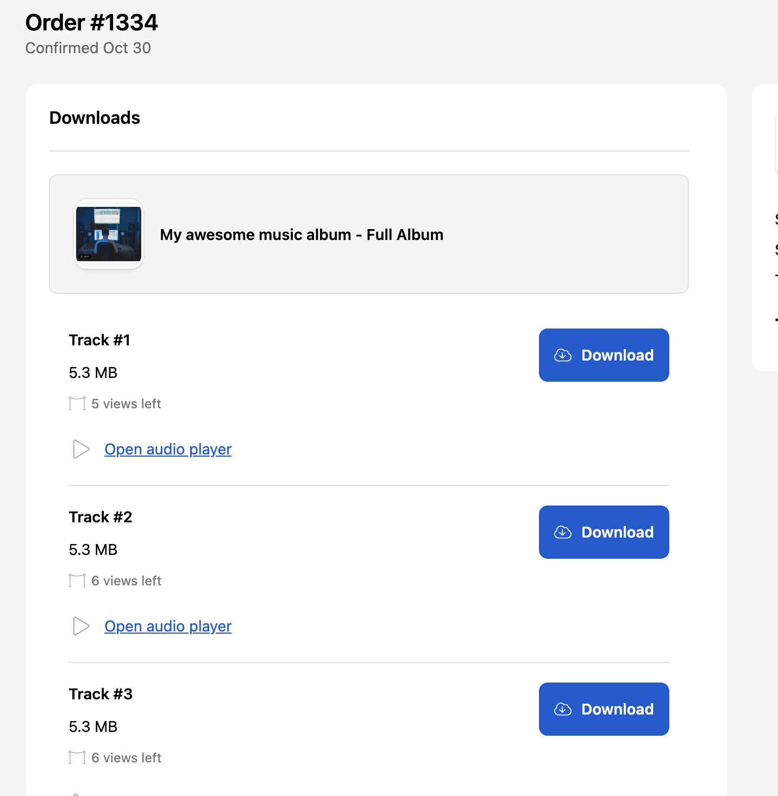Download Track #3 file

tap(604, 709)
